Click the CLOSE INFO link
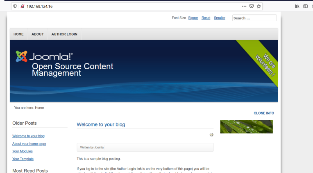The width and height of the screenshot is (313, 173). tap(264, 113)
